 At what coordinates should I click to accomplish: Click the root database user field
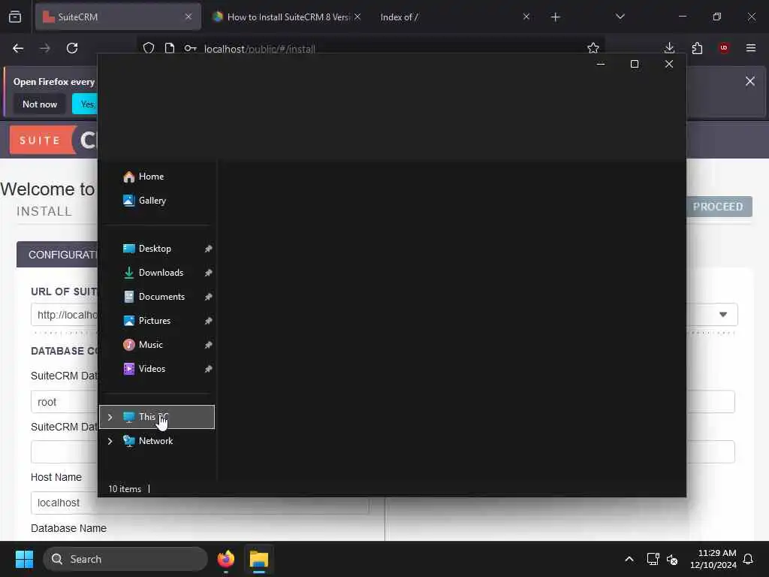[x=65, y=402]
